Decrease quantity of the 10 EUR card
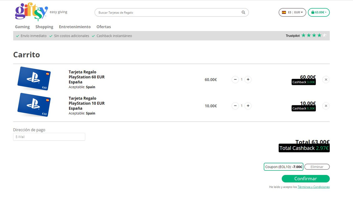Screen dimensions: 353x201 [x=235, y=106]
